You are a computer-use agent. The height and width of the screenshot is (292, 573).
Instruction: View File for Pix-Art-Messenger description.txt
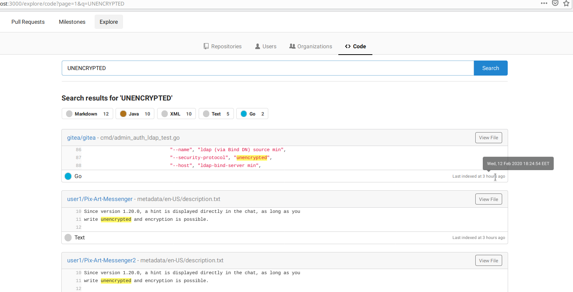click(489, 199)
